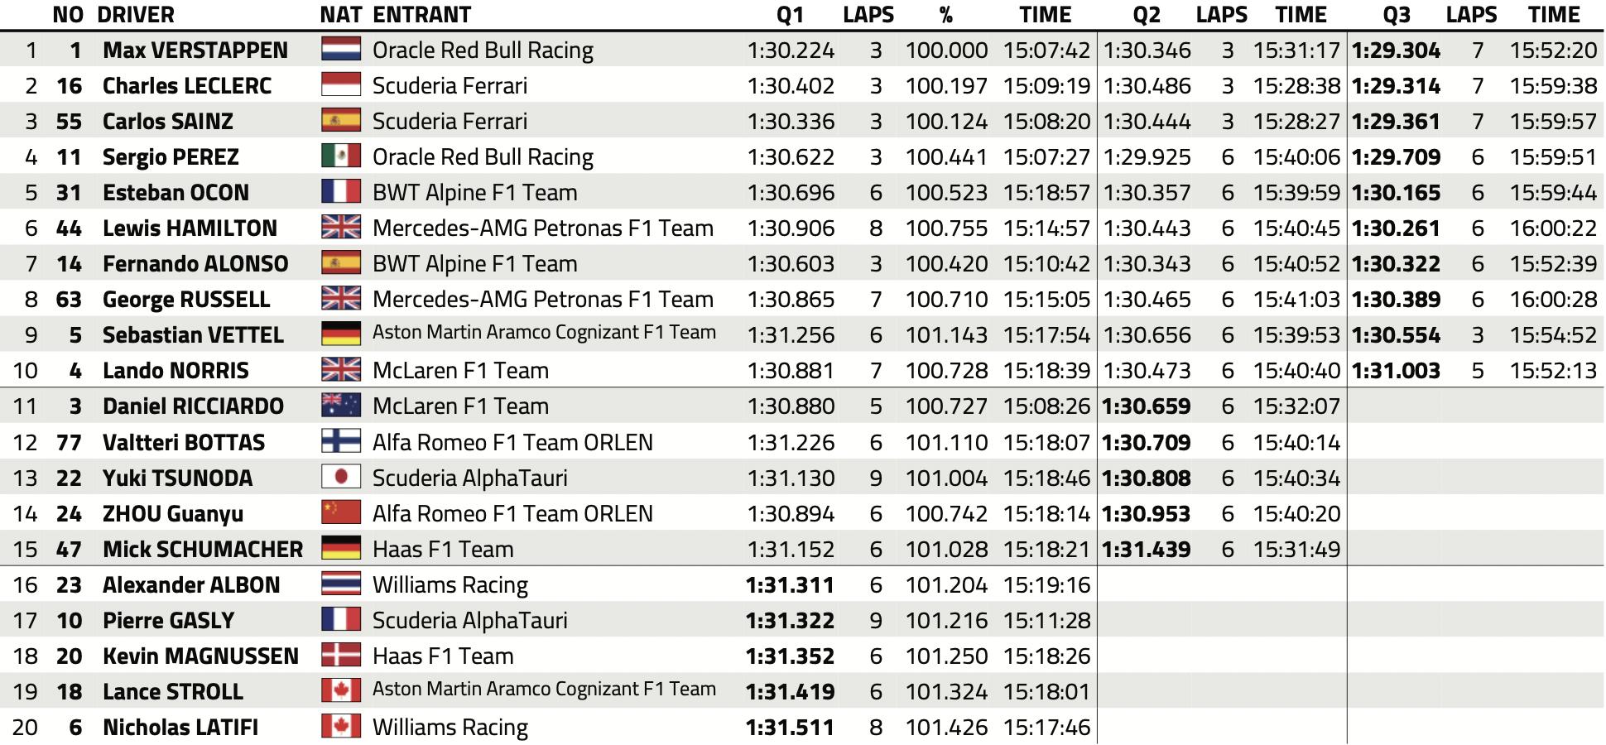Click Verstappen's Q3 time 1:29.304
Screen dimensions: 1606x745
[x=1396, y=50]
